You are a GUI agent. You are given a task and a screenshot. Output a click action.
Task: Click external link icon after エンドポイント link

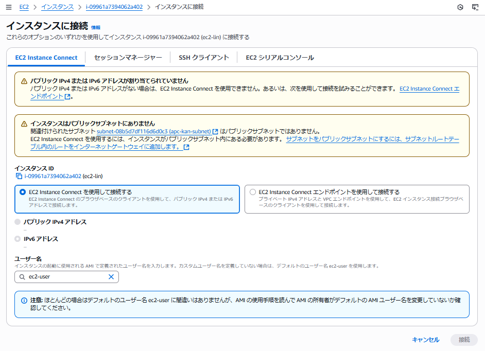(67, 96)
